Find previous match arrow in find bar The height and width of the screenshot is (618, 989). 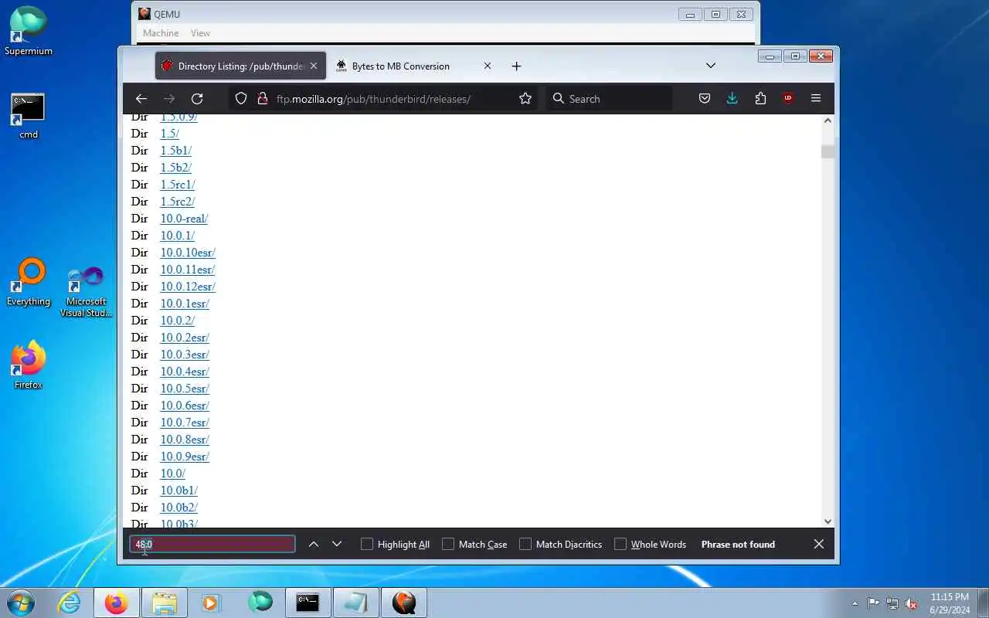pyautogui.click(x=314, y=545)
